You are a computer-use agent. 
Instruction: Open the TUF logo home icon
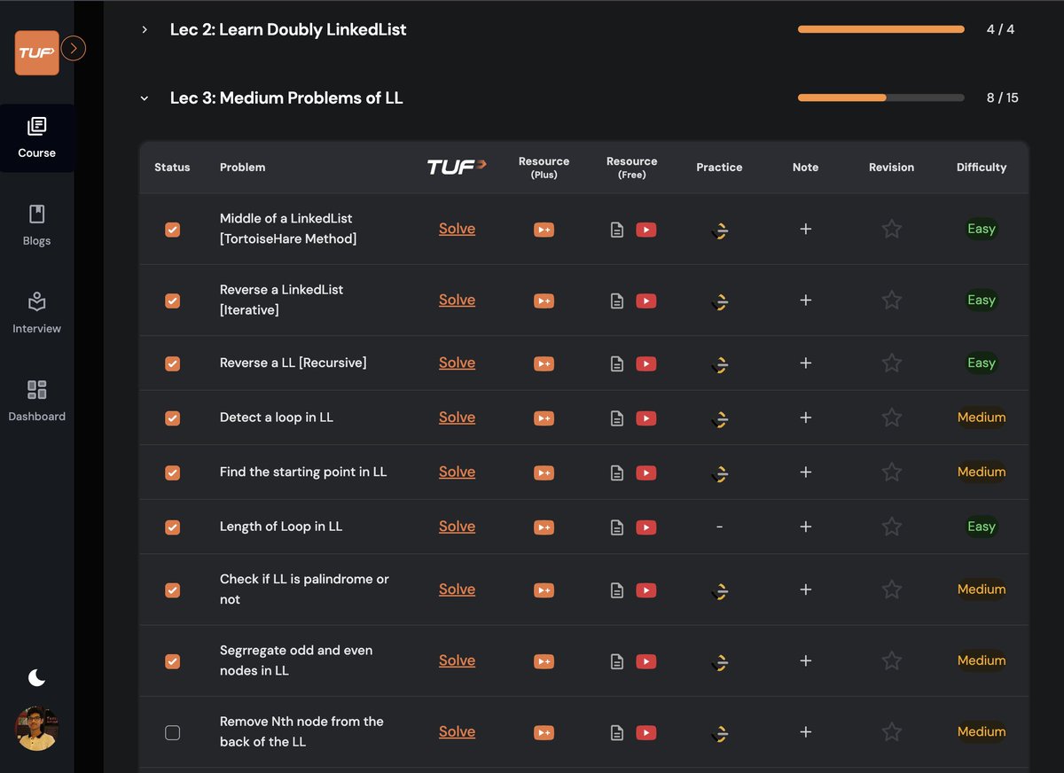click(37, 53)
